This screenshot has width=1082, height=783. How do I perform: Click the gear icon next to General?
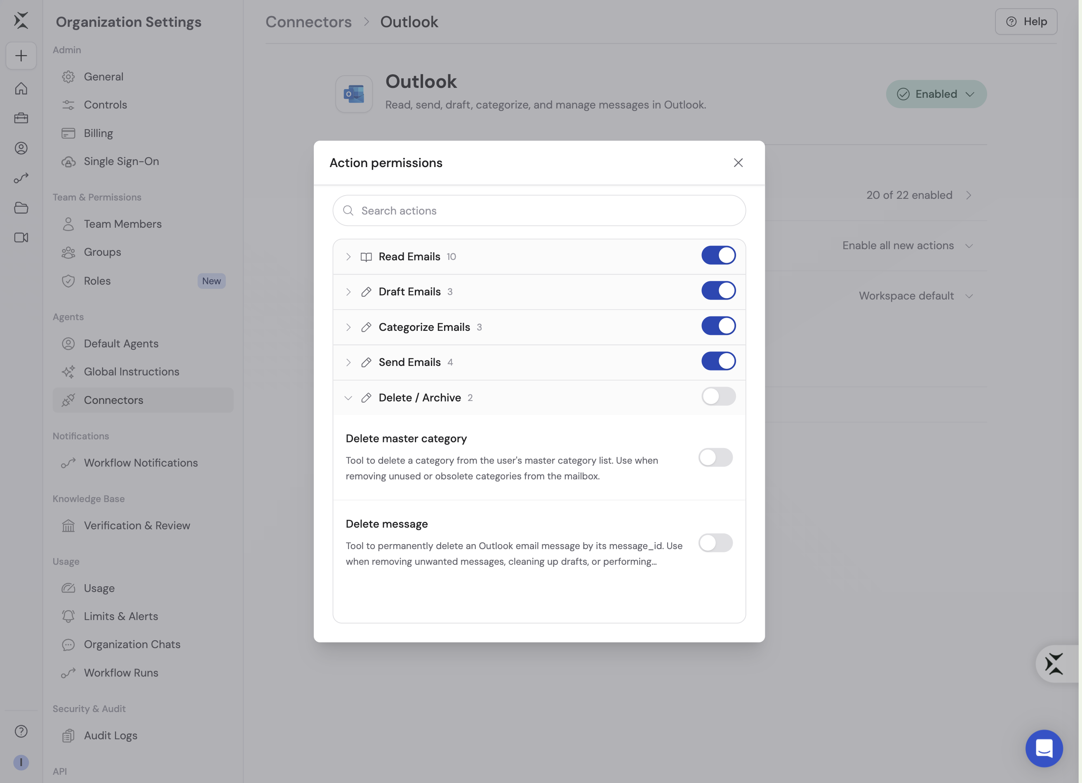[68, 77]
